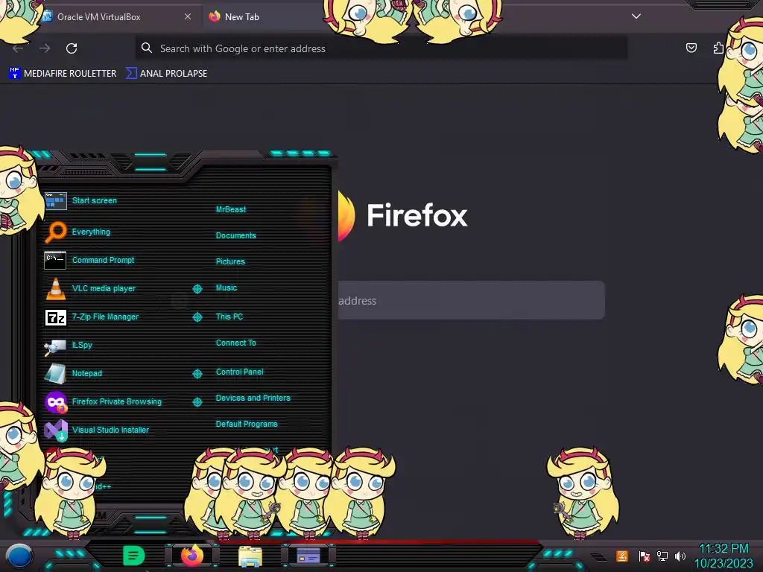
Task: Click the blue Start orb on taskbar
Action: tap(19, 556)
